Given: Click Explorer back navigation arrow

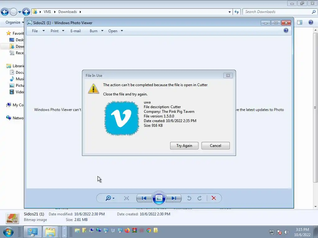Looking at the screenshot, I should point(5,12).
